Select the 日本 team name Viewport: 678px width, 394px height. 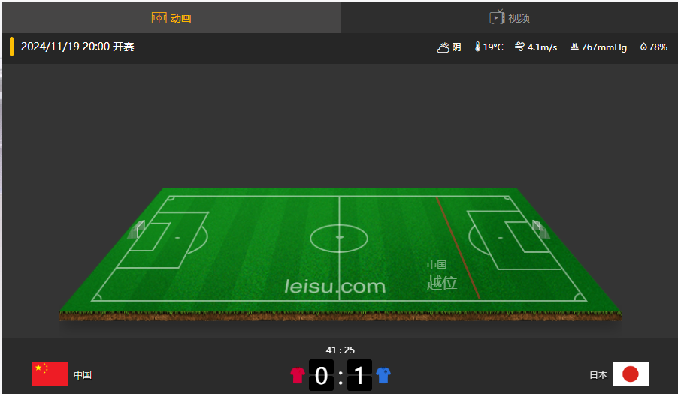[598, 375]
